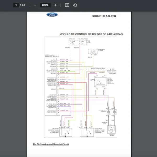Select the current page number field

pyautogui.click(x=17, y=5)
